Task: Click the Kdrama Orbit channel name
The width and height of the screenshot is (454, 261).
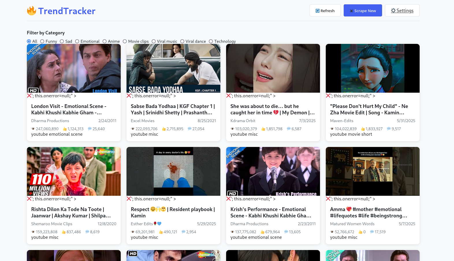Action: (x=243, y=121)
